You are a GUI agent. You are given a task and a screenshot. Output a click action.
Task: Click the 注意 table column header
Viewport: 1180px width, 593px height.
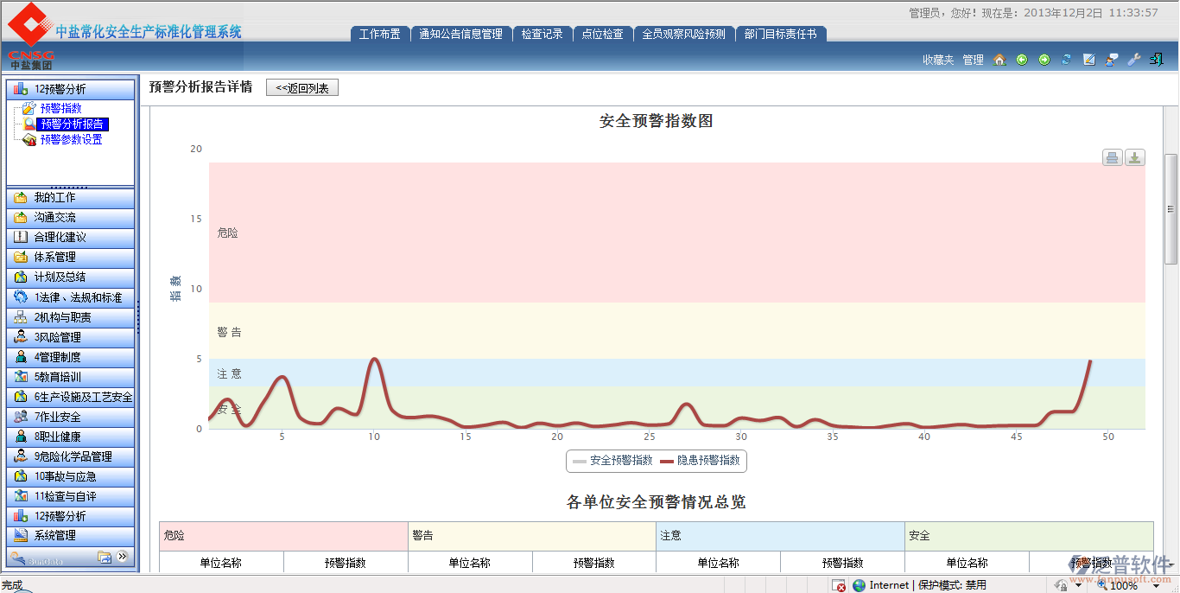(x=781, y=536)
